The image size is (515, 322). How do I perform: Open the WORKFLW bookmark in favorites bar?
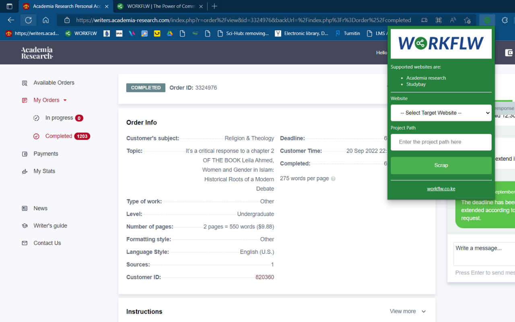(81, 33)
